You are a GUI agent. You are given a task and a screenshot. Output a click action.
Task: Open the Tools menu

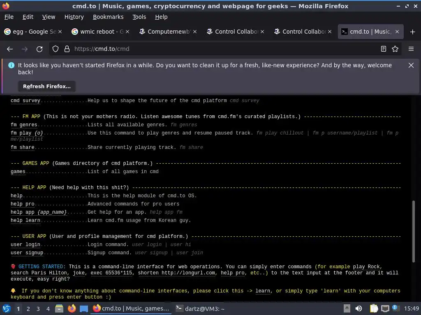coord(139,17)
